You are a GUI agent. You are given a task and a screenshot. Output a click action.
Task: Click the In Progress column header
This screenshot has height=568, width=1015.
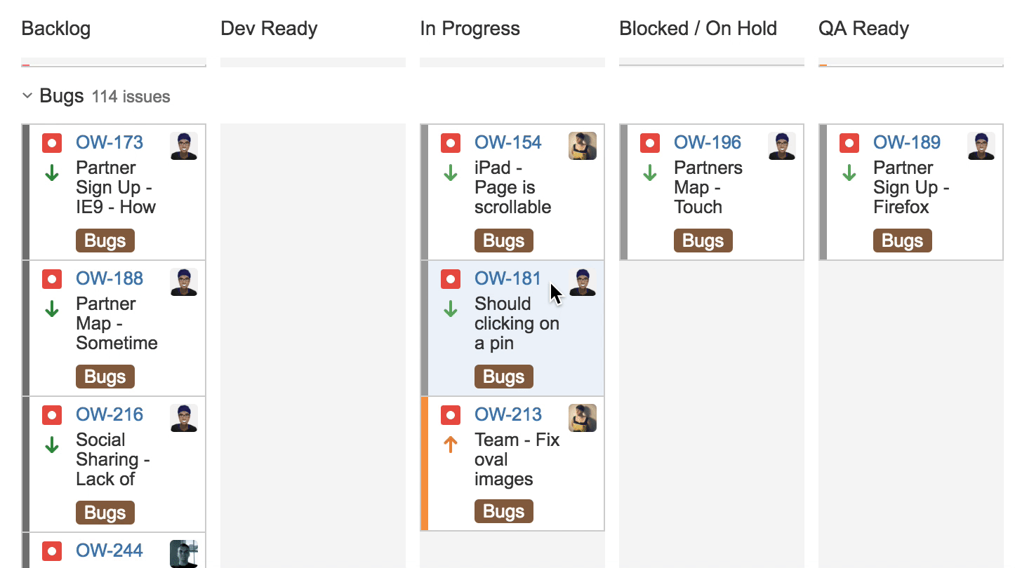pos(470,29)
